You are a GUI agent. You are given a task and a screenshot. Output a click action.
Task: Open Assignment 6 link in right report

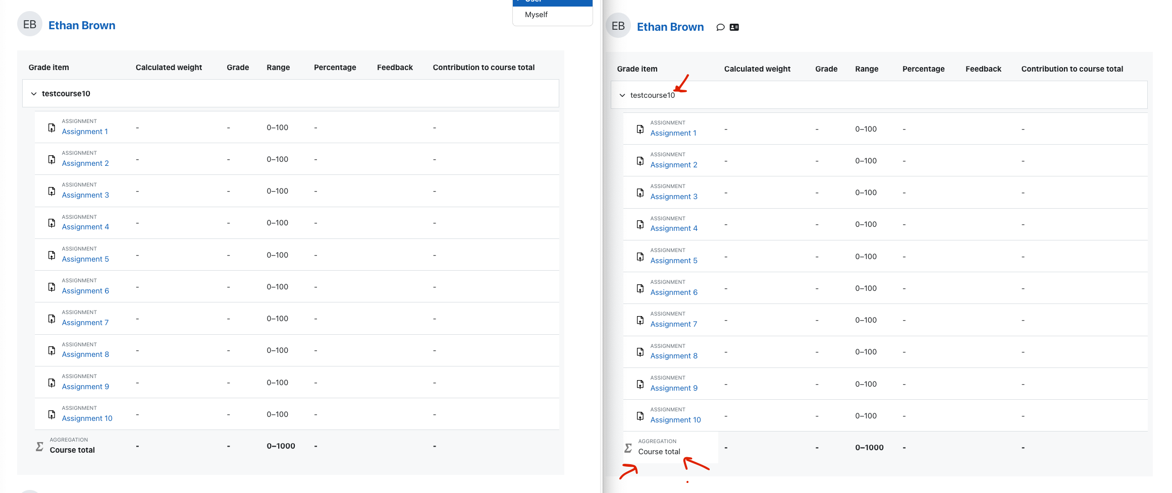(674, 292)
